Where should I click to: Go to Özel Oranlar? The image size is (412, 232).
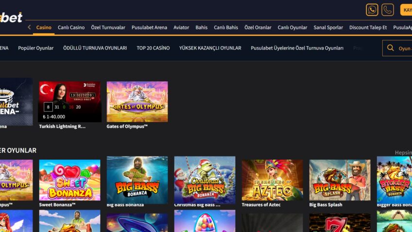(258, 27)
